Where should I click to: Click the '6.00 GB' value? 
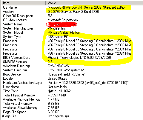coord(53,112)
